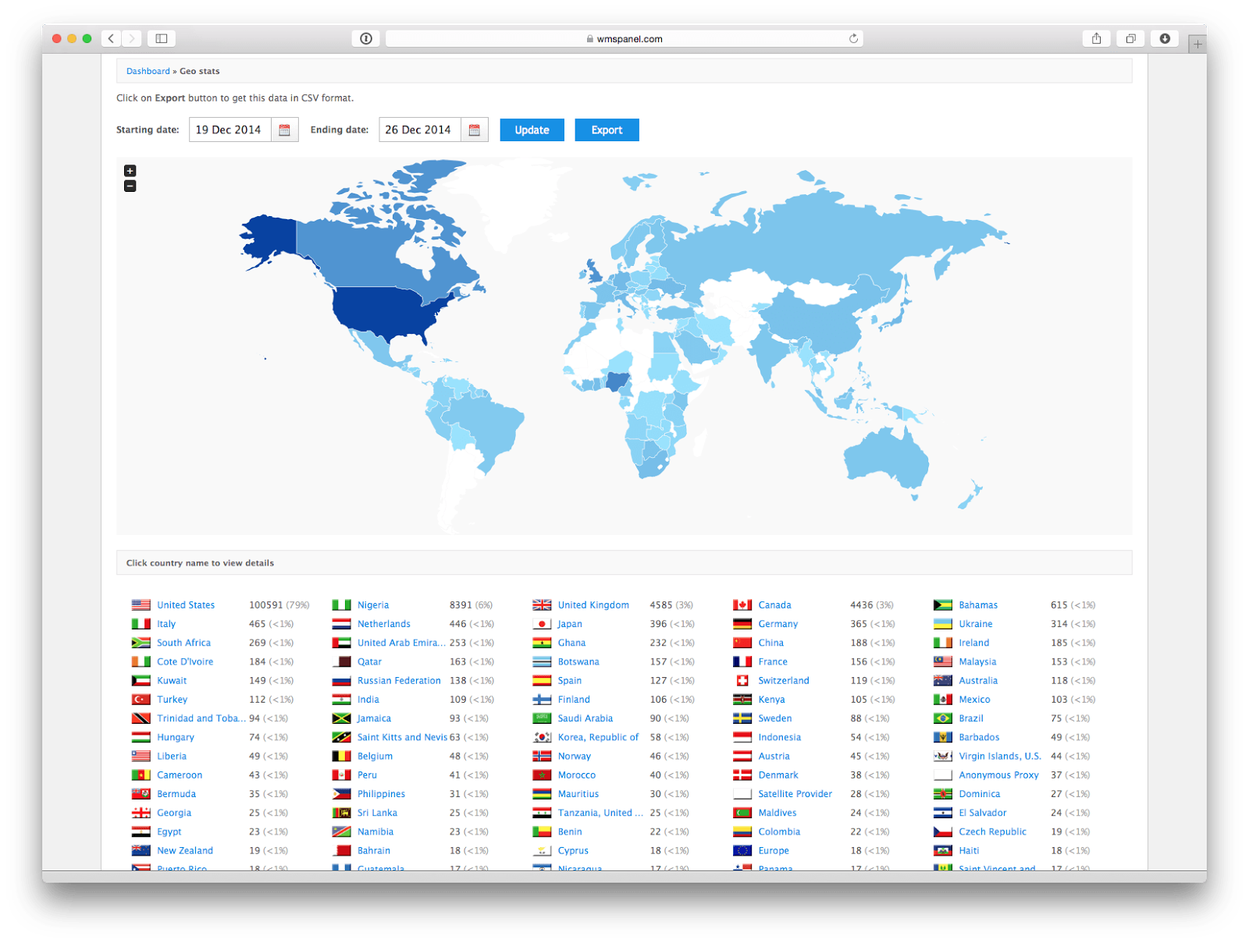Go back with Safari back arrow
The image size is (1249, 943).
[112, 38]
